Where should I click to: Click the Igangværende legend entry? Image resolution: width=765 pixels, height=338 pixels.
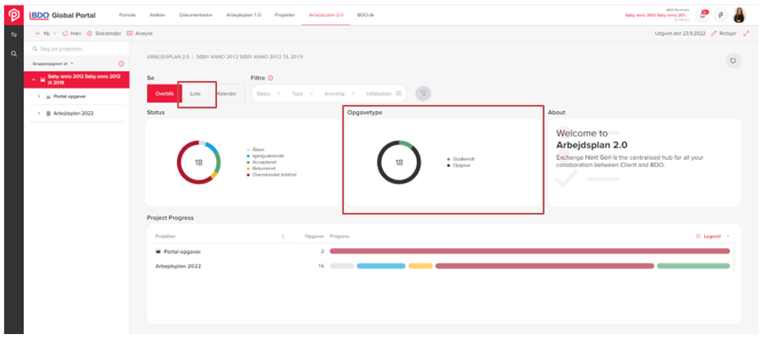point(266,156)
